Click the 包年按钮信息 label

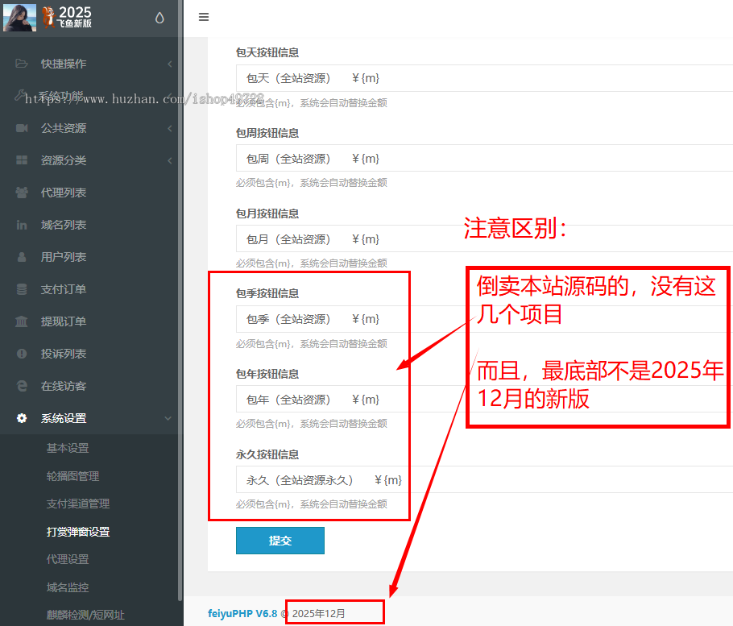(267, 374)
